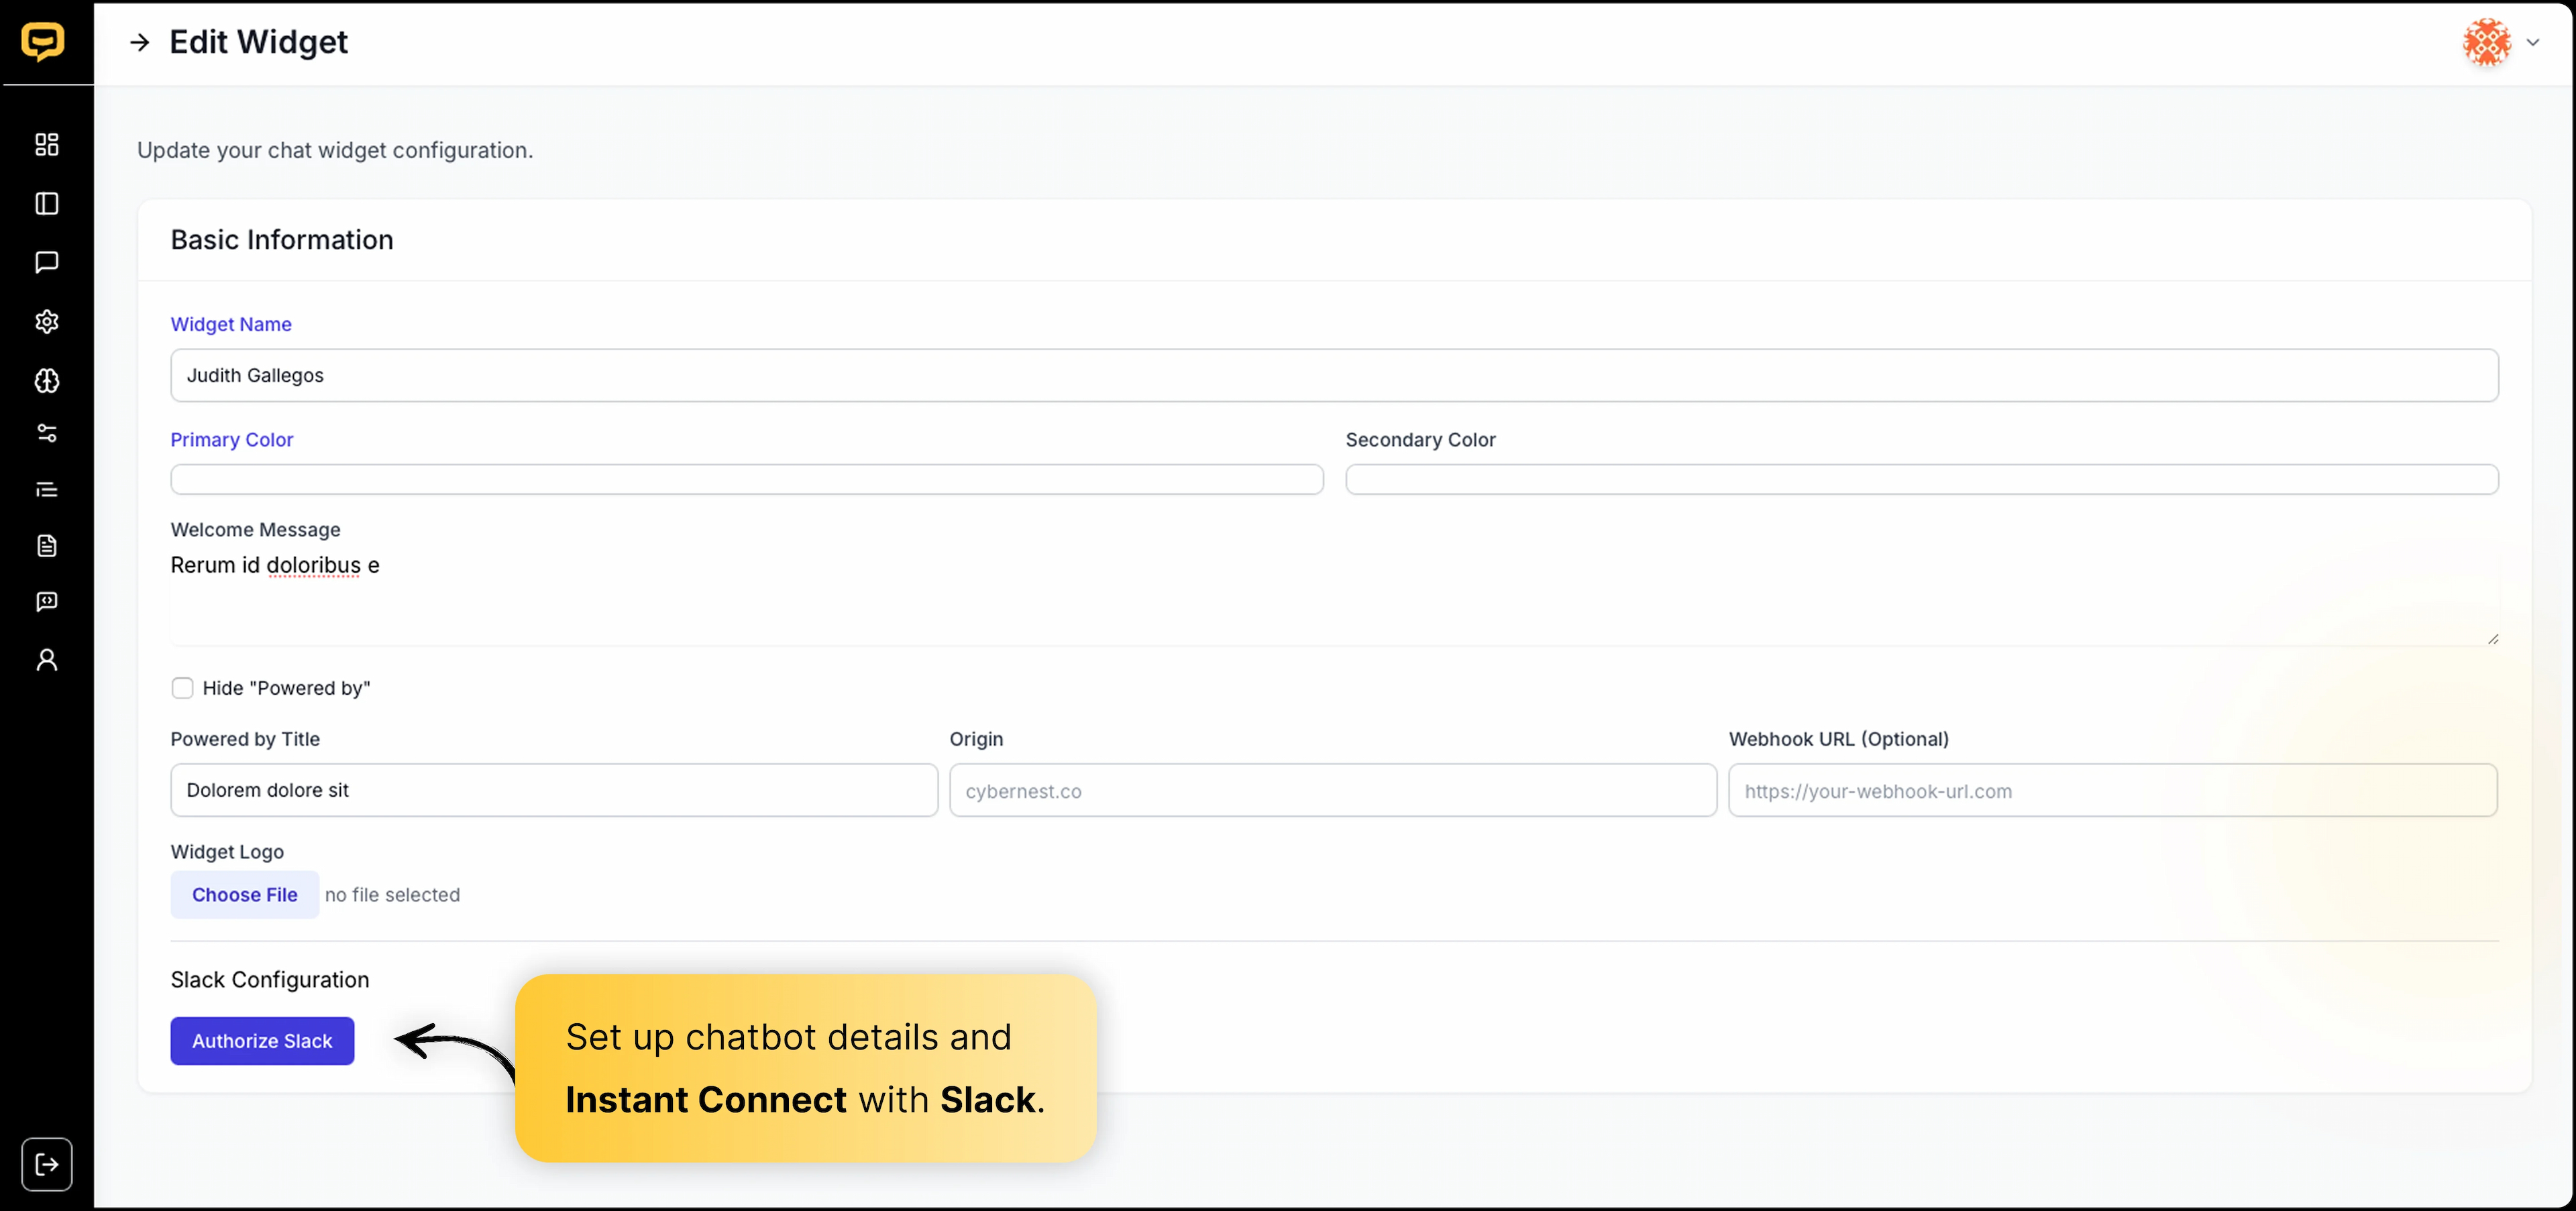The height and width of the screenshot is (1211, 2576).
Task: Click the sliders adjustments sidebar icon
Action: pos(47,432)
